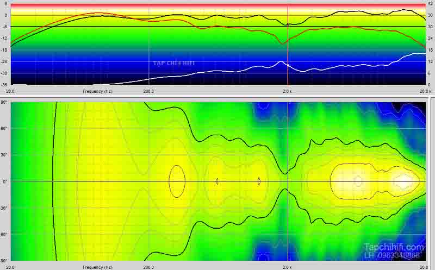Click the "24" label on the right axis
The width and height of the screenshot is (435, 270).
click(430, 38)
